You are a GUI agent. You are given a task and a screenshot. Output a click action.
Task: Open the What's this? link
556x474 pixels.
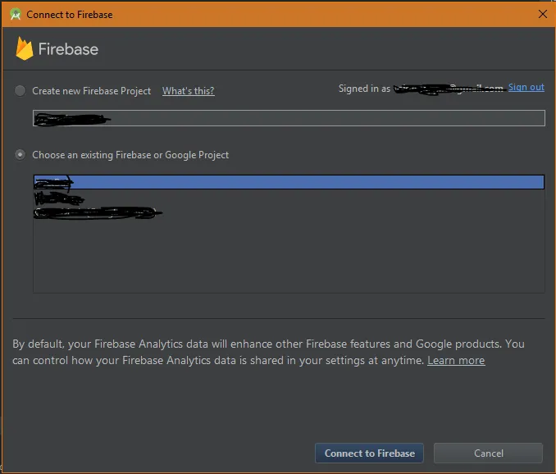click(189, 91)
